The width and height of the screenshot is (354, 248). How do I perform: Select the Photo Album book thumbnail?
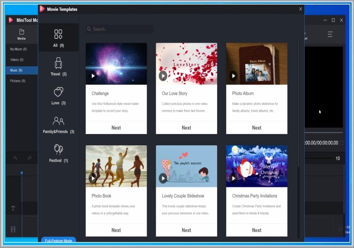257,64
